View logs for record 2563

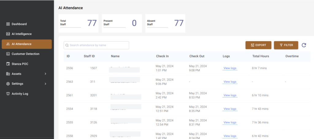(230, 82)
